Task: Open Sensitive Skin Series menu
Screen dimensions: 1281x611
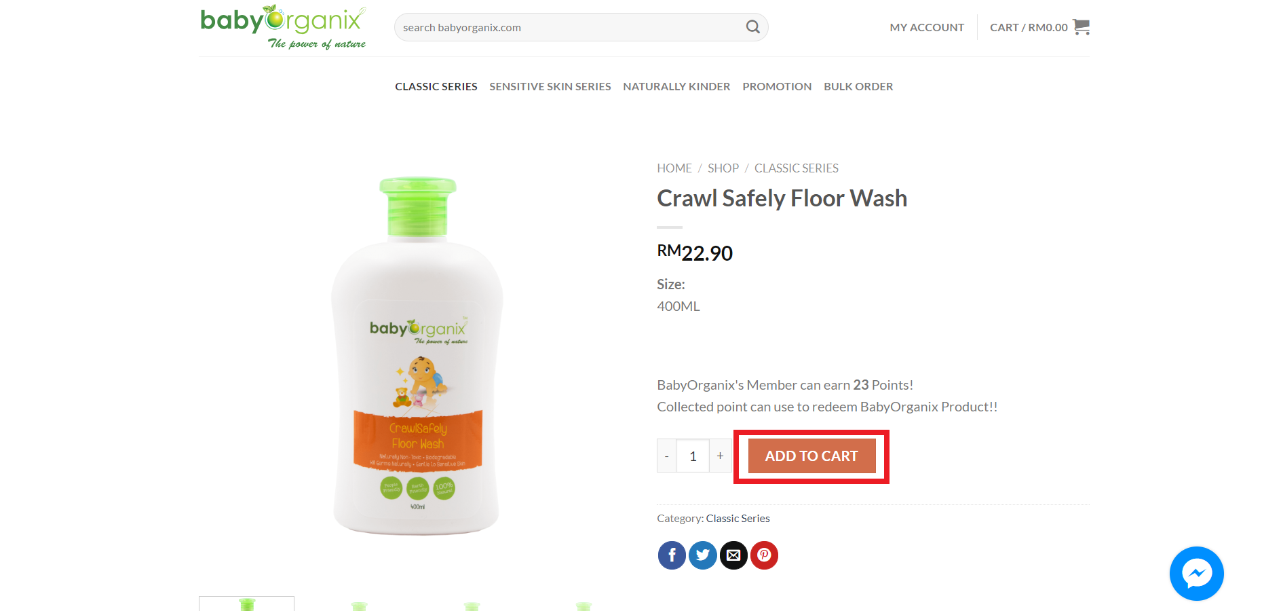Action: [x=550, y=86]
